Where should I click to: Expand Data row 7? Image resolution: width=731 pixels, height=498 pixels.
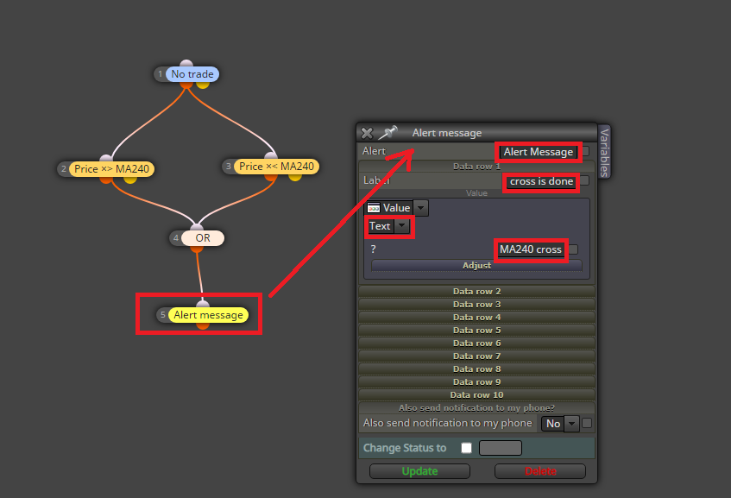click(476, 356)
